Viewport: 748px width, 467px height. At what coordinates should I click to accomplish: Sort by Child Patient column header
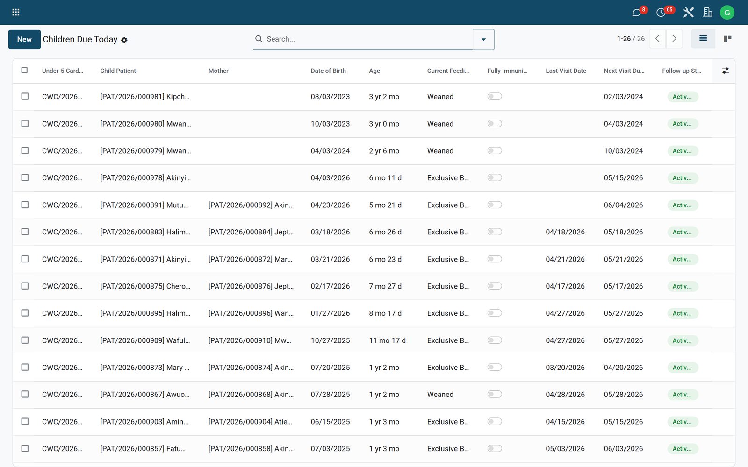click(118, 71)
